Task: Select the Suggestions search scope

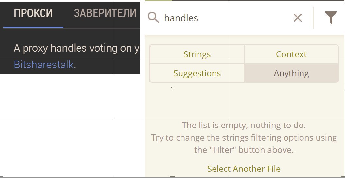Action: click(197, 73)
